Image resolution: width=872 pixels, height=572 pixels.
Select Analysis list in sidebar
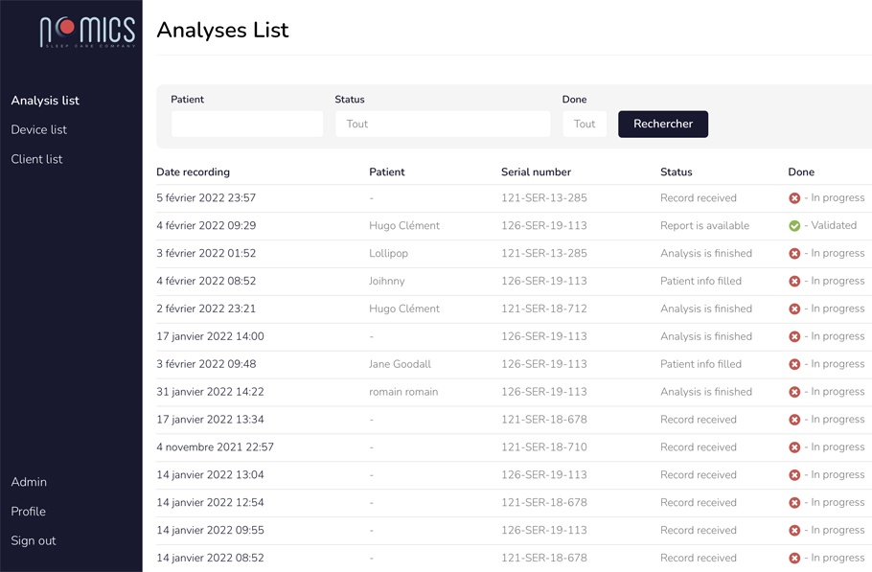[x=45, y=101]
